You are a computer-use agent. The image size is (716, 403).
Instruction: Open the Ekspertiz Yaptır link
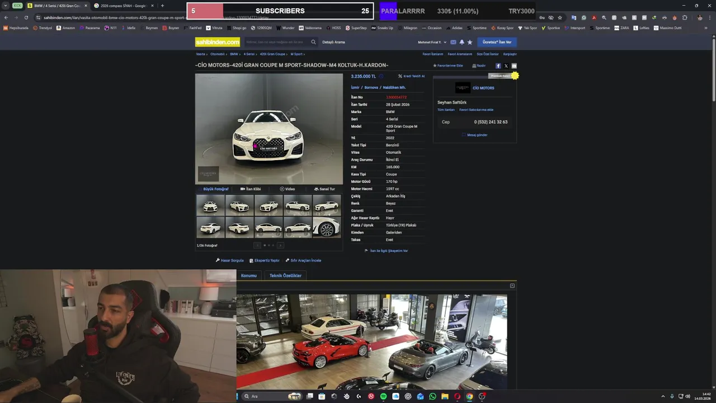pos(265,260)
